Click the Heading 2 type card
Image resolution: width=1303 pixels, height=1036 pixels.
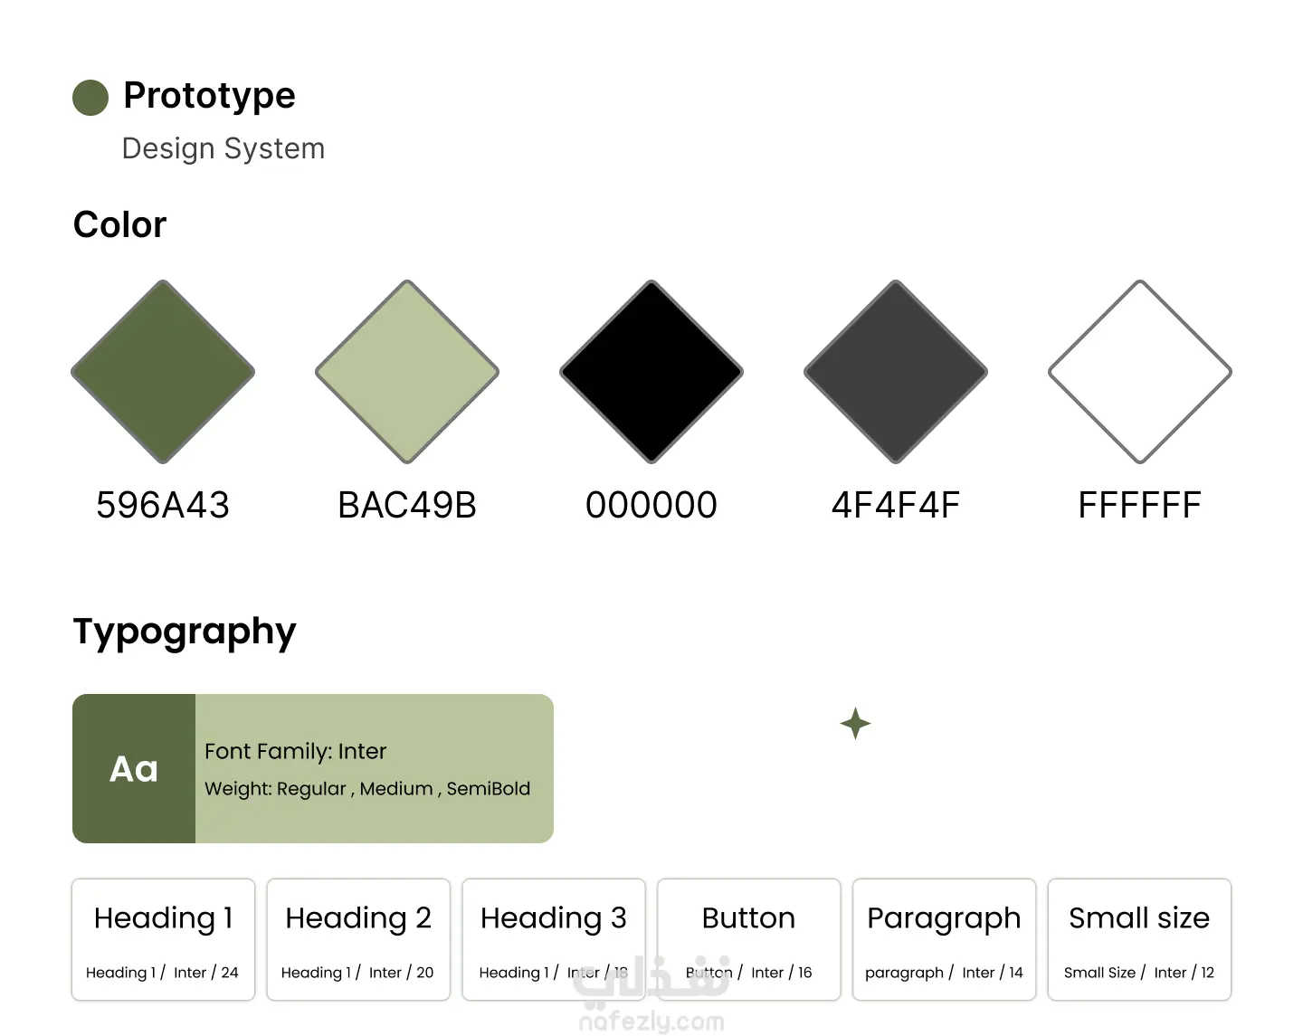tap(358, 939)
